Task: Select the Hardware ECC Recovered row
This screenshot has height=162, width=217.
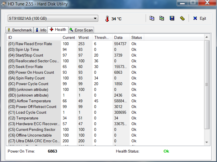Action: 105,124
